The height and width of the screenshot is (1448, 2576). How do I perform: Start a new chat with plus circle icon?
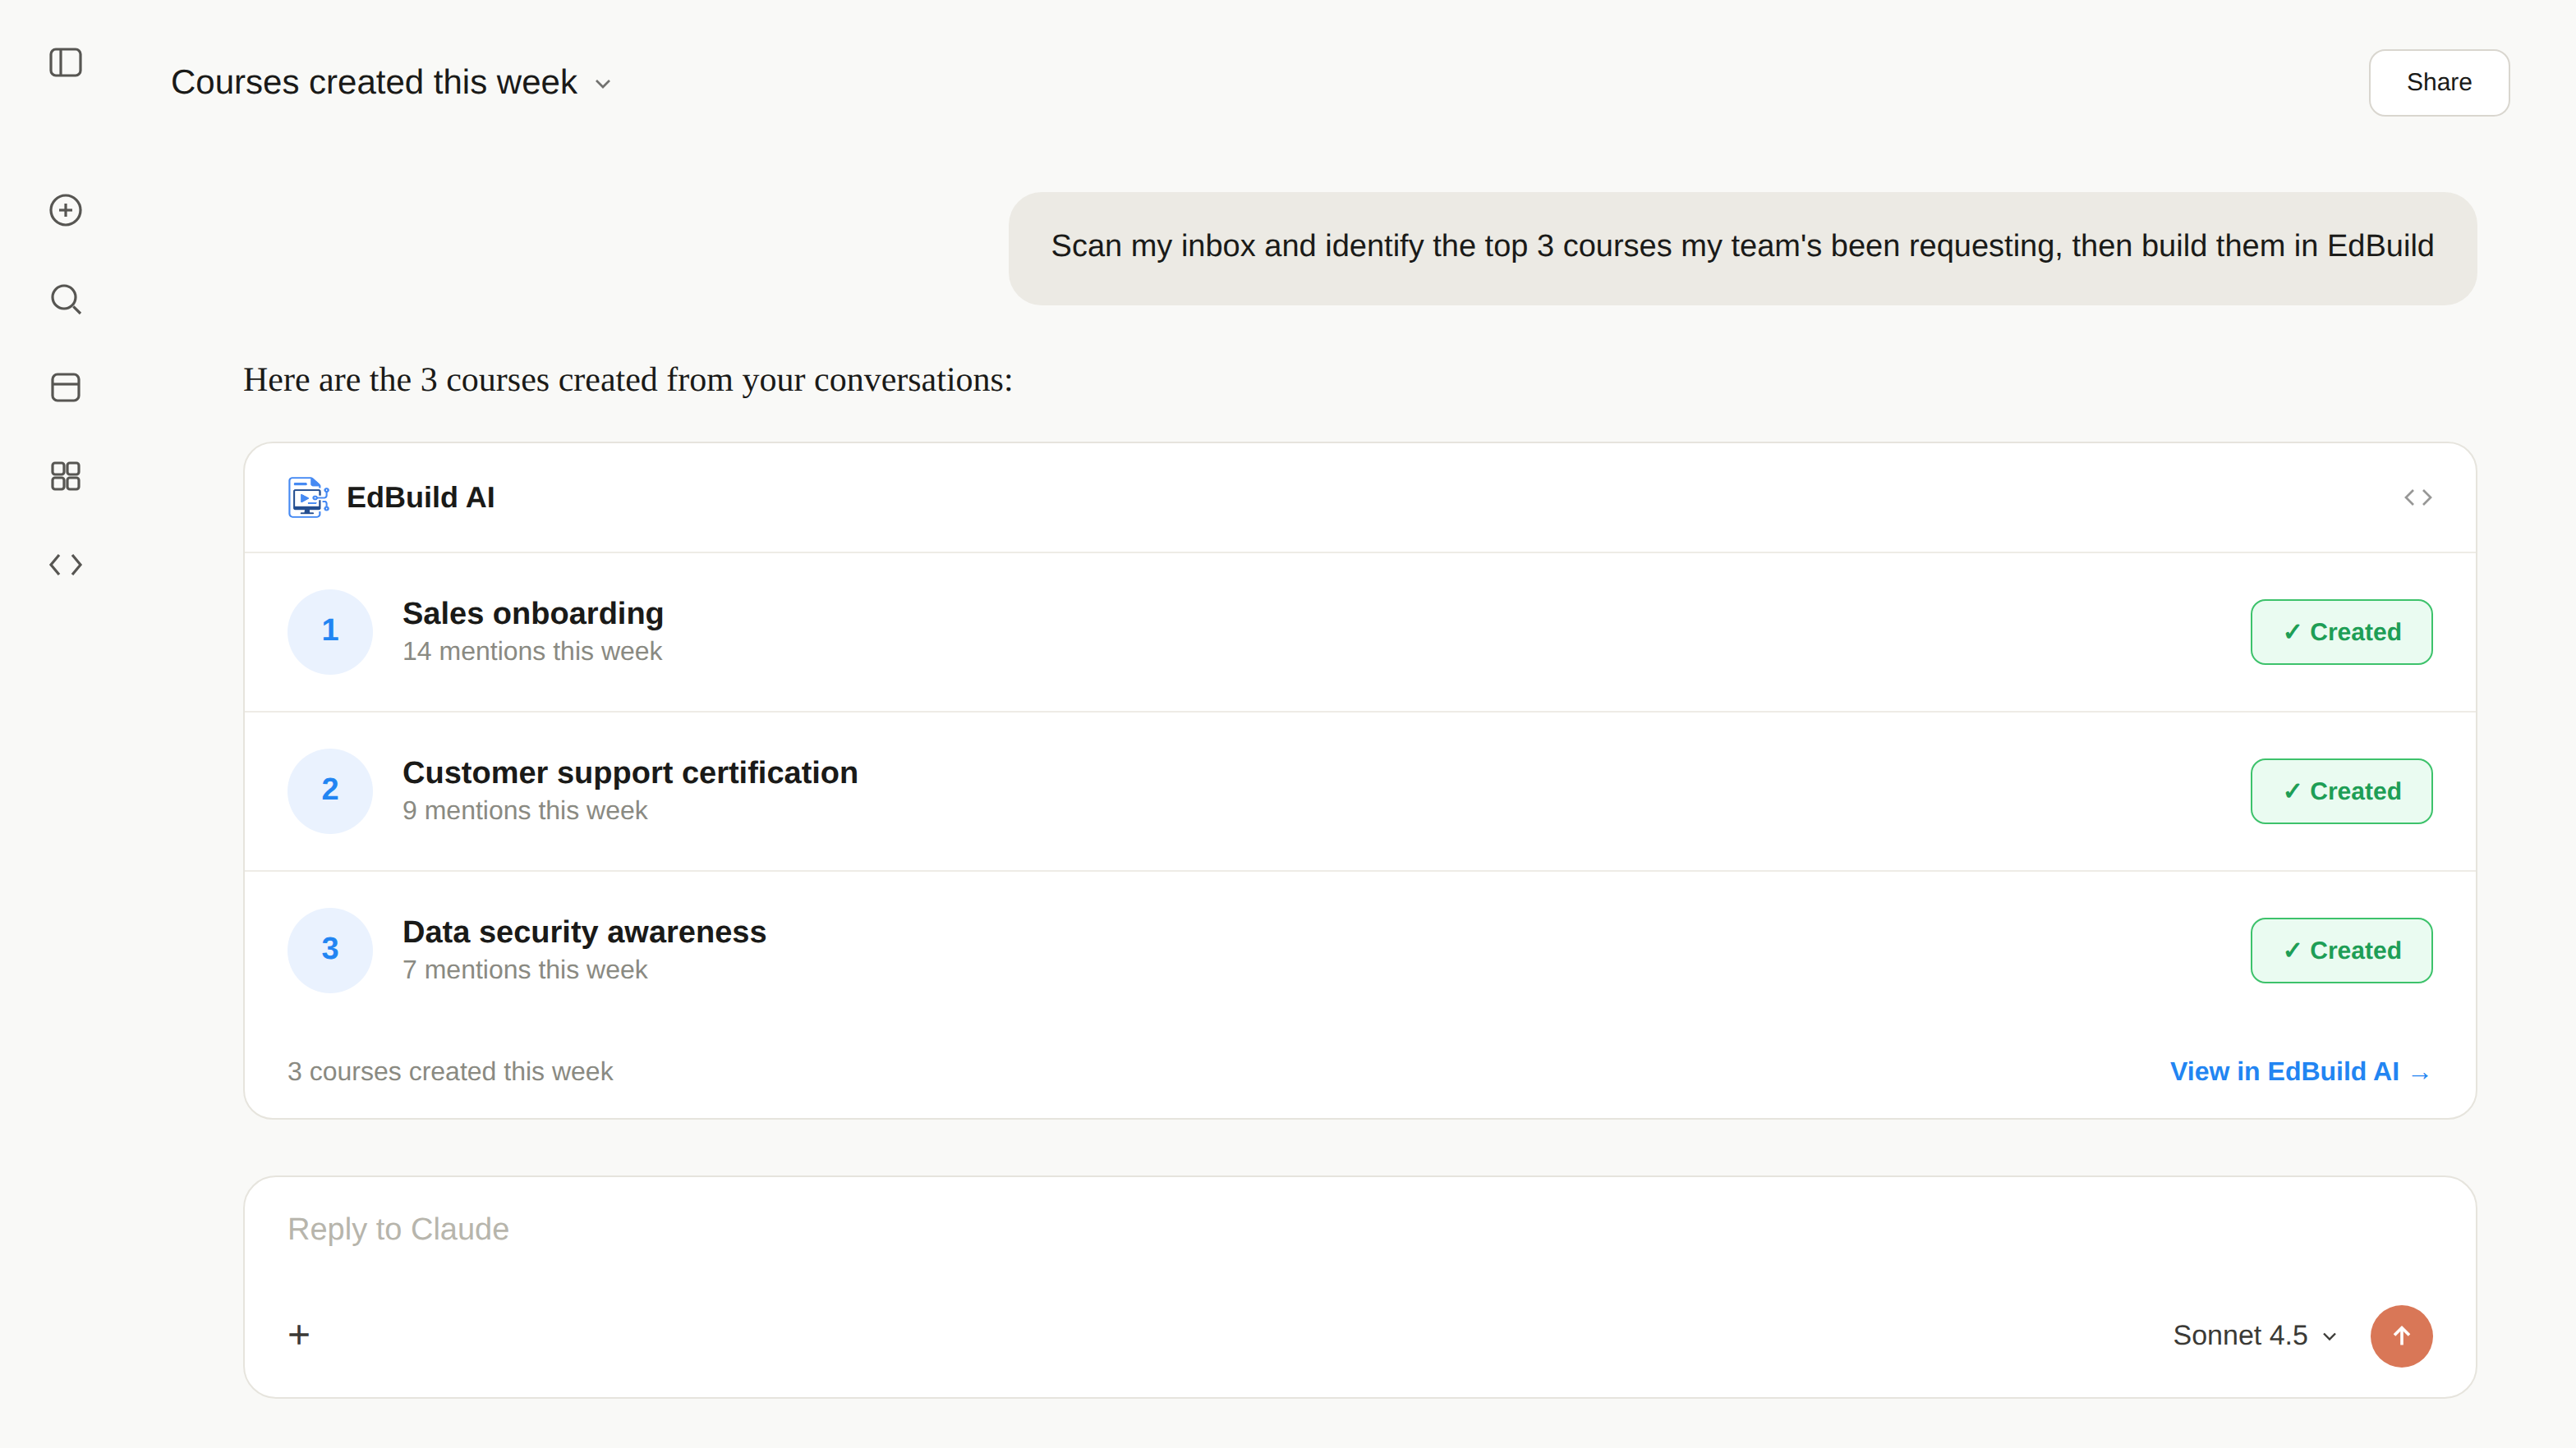click(65, 210)
